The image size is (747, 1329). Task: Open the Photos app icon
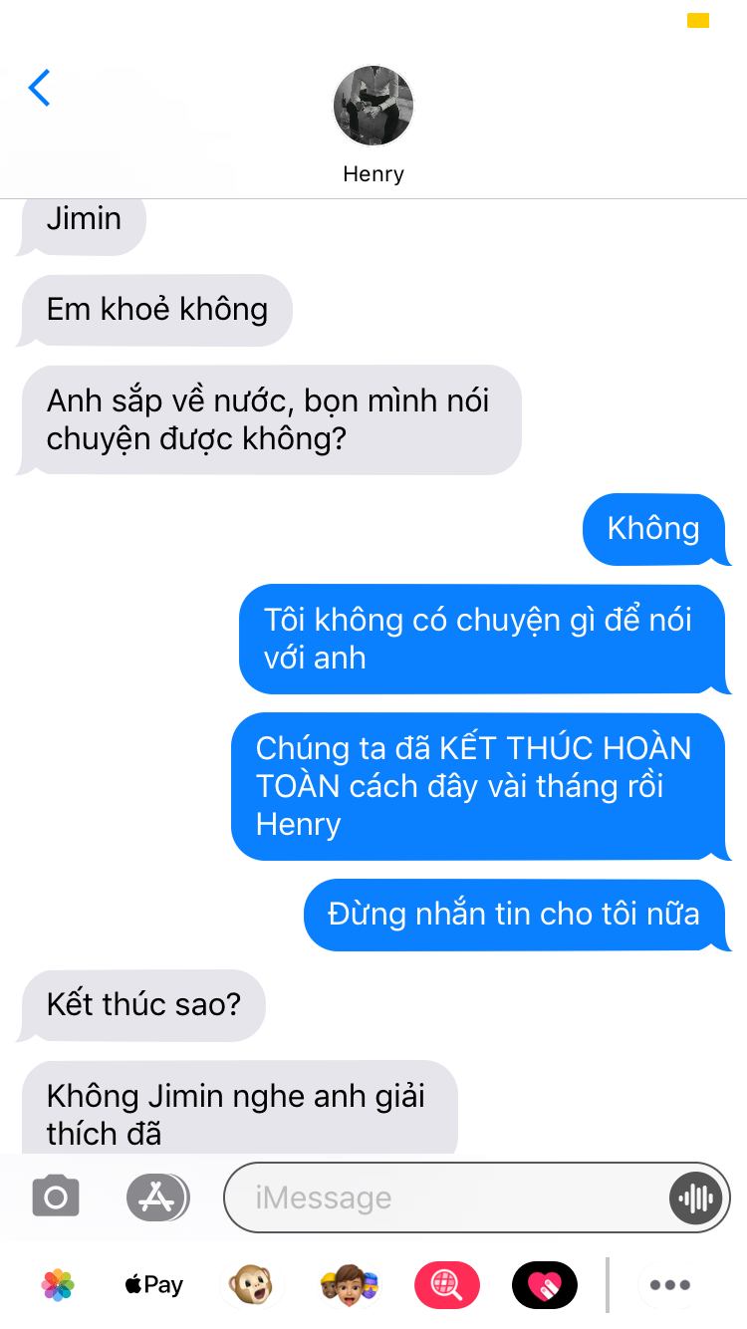click(58, 1285)
